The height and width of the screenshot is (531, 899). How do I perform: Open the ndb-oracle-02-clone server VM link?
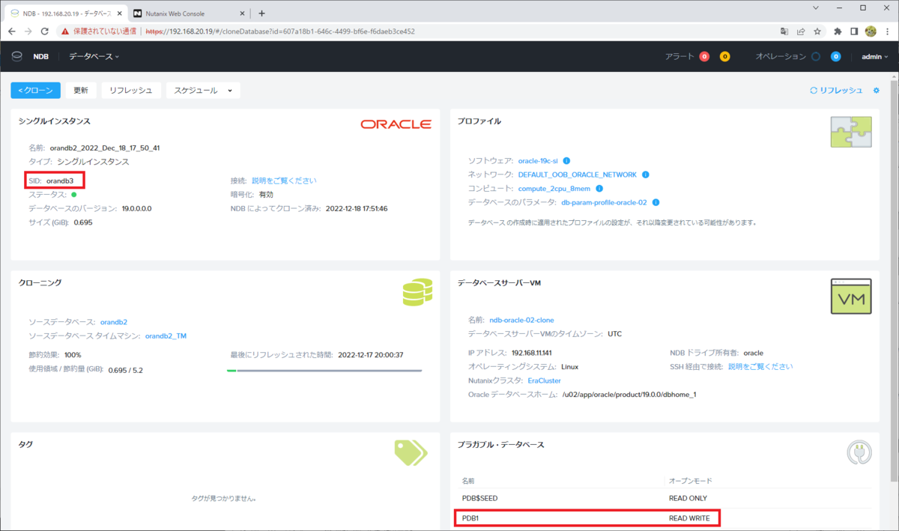[521, 320]
